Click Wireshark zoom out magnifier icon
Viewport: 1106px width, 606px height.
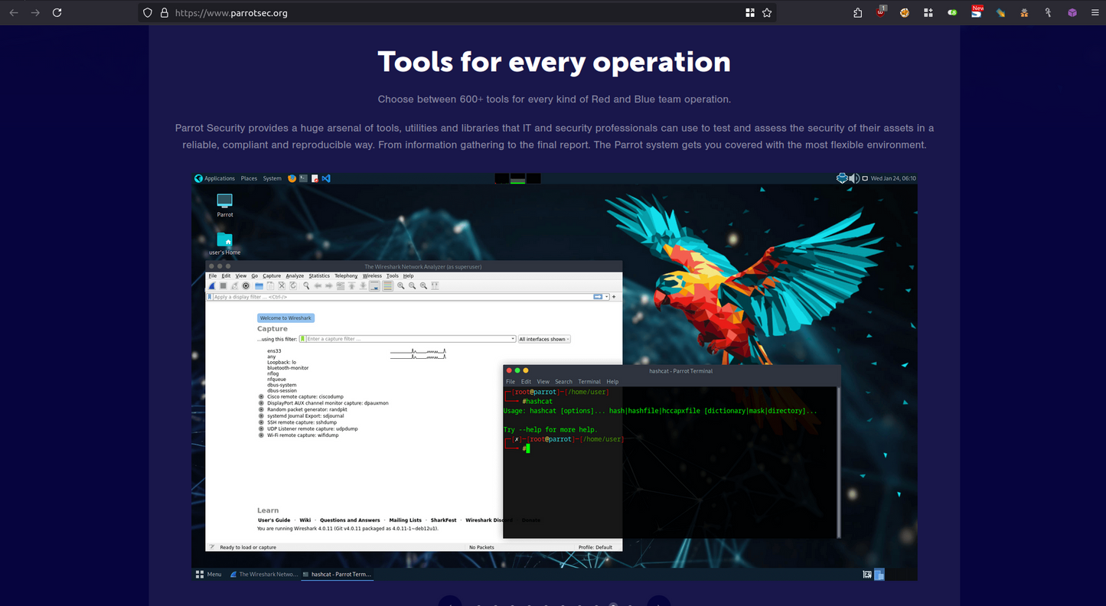412,285
